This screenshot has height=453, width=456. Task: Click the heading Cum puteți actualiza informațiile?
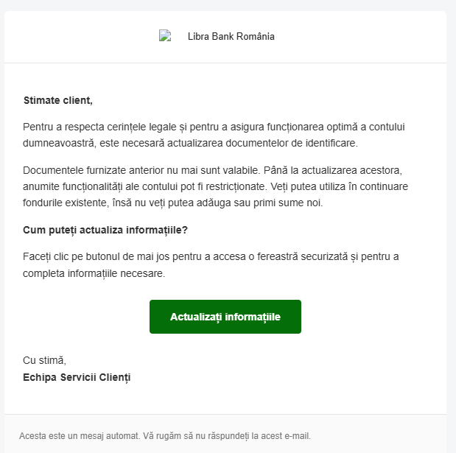[105, 230]
